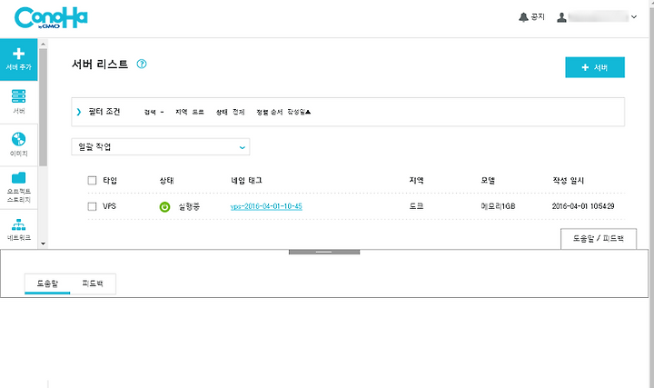Open the 이미지 disc icon in sidebar

pyautogui.click(x=18, y=139)
